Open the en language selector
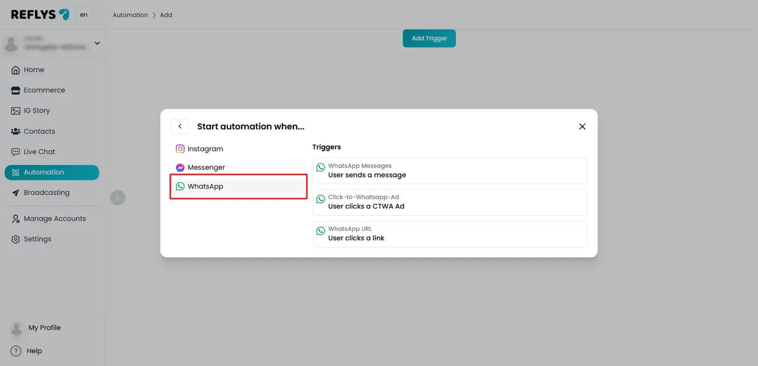758x366 pixels. coord(83,15)
